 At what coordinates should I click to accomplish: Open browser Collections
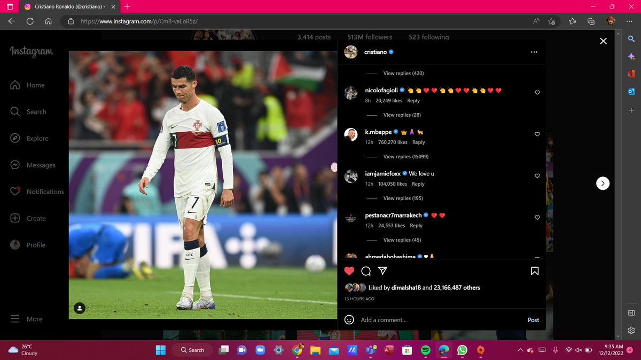[x=591, y=21]
